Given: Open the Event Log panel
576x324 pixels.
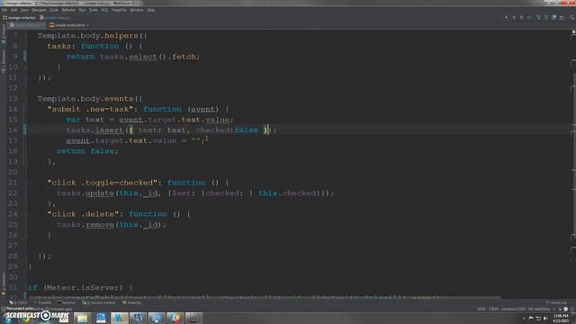Looking at the screenshot, I should click(x=556, y=302).
